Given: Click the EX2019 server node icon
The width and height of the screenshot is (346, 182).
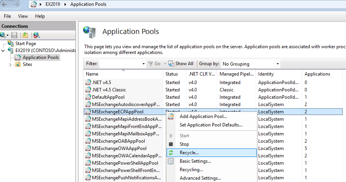Looking at the screenshot, I should point(10,51).
